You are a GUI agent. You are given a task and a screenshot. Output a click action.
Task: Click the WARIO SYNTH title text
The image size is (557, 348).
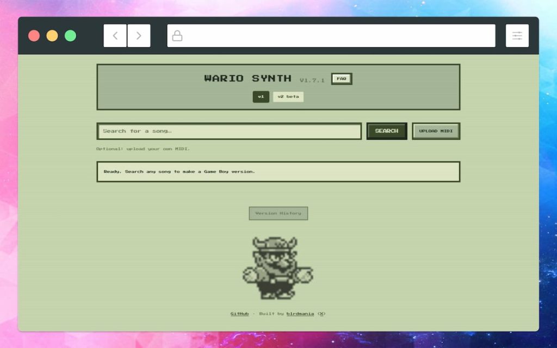pos(248,78)
